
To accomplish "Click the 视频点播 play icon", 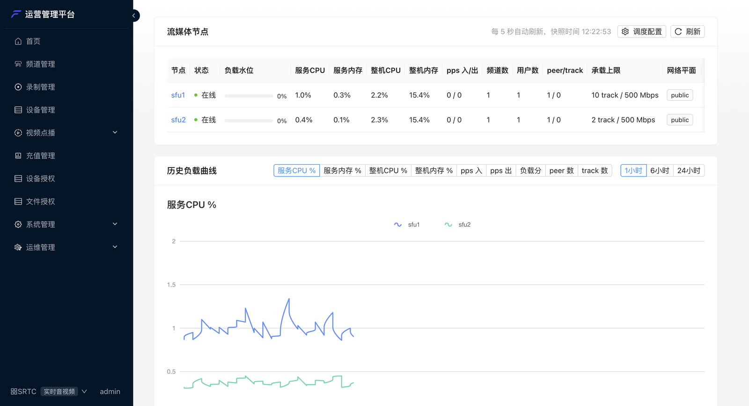I will pos(18,133).
